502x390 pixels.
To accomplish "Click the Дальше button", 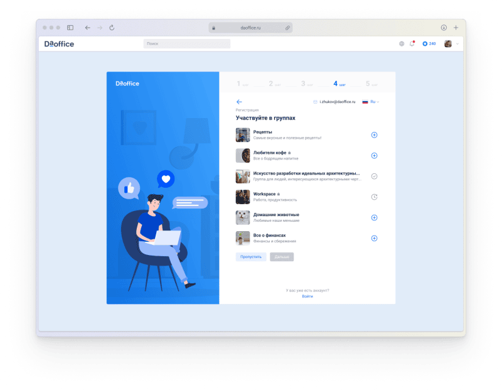I will (x=281, y=256).
